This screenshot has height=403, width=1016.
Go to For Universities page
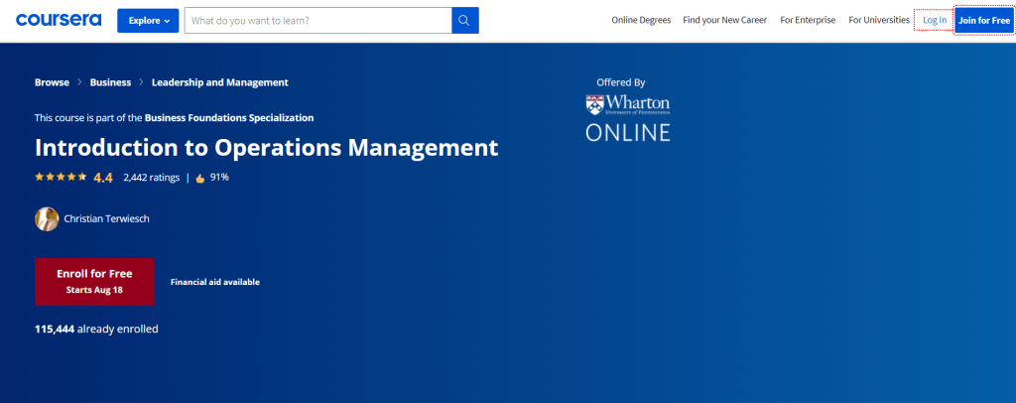click(x=879, y=20)
